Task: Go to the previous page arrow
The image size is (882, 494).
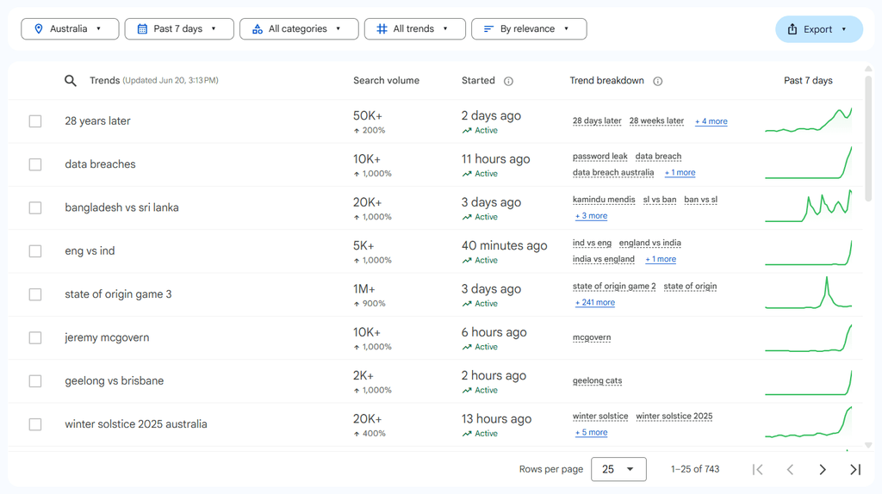Action: pyautogui.click(x=790, y=469)
